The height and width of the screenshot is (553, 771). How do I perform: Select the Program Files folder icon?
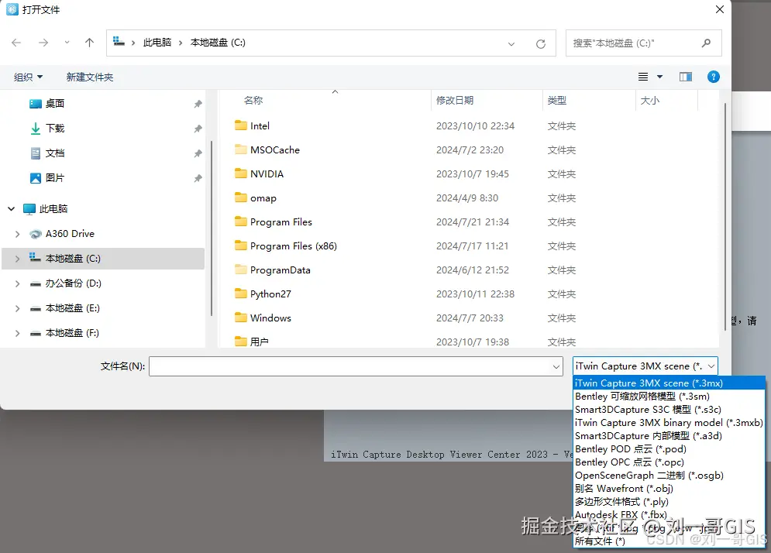(x=240, y=222)
